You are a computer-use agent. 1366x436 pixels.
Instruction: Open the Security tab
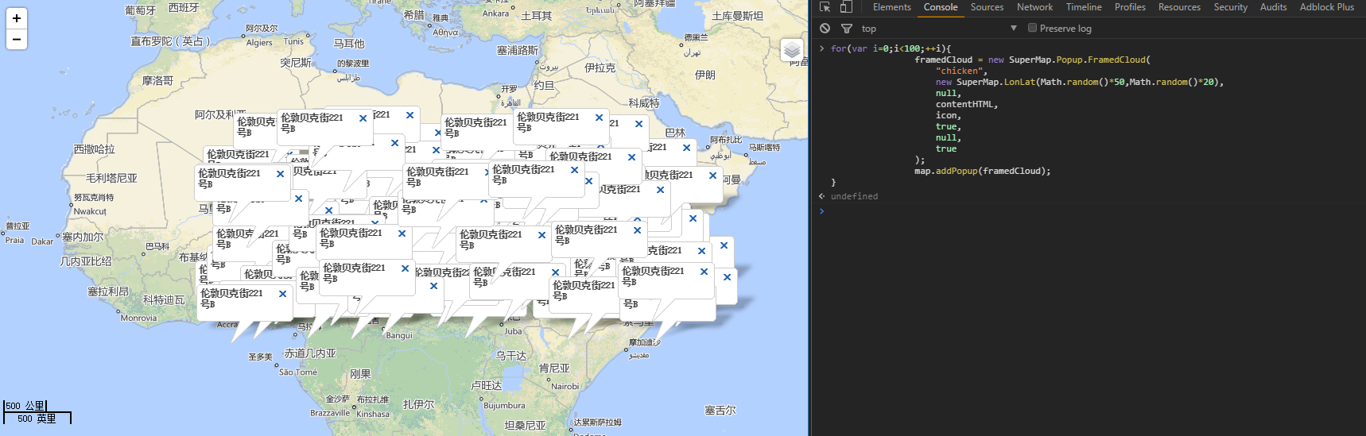coord(1230,7)
